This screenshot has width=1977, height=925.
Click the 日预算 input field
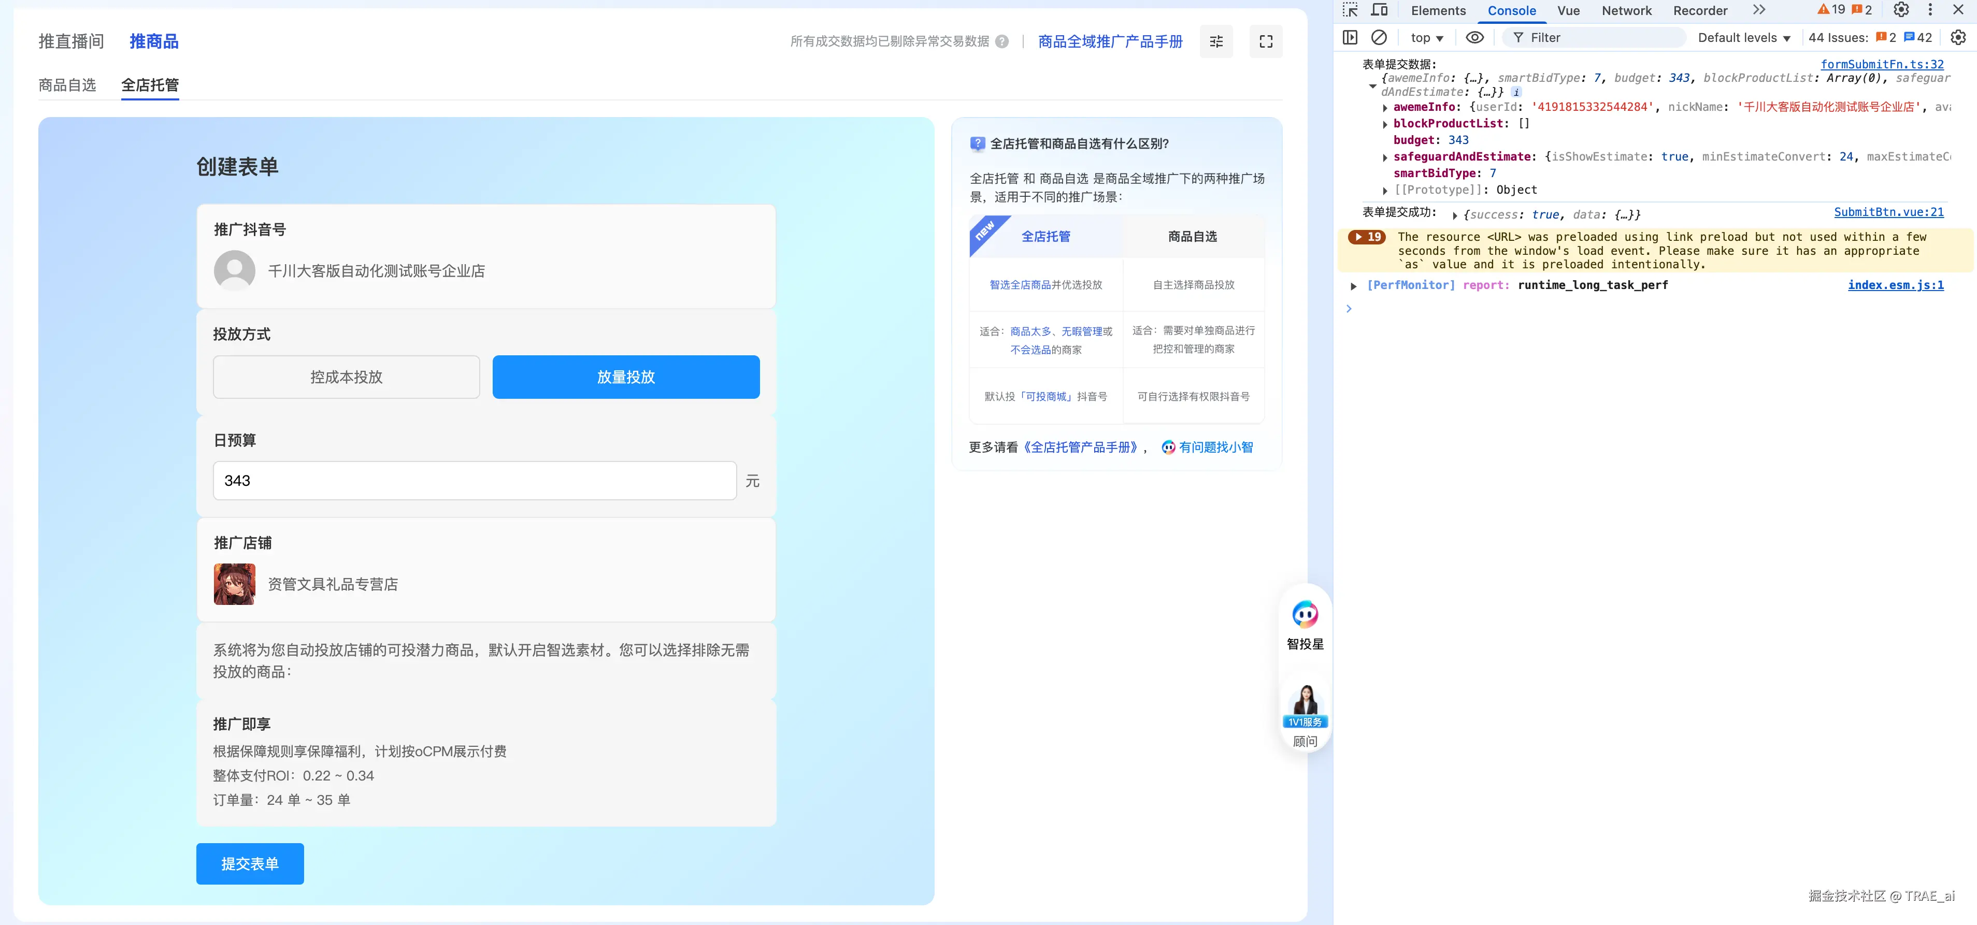click(474, 481)
